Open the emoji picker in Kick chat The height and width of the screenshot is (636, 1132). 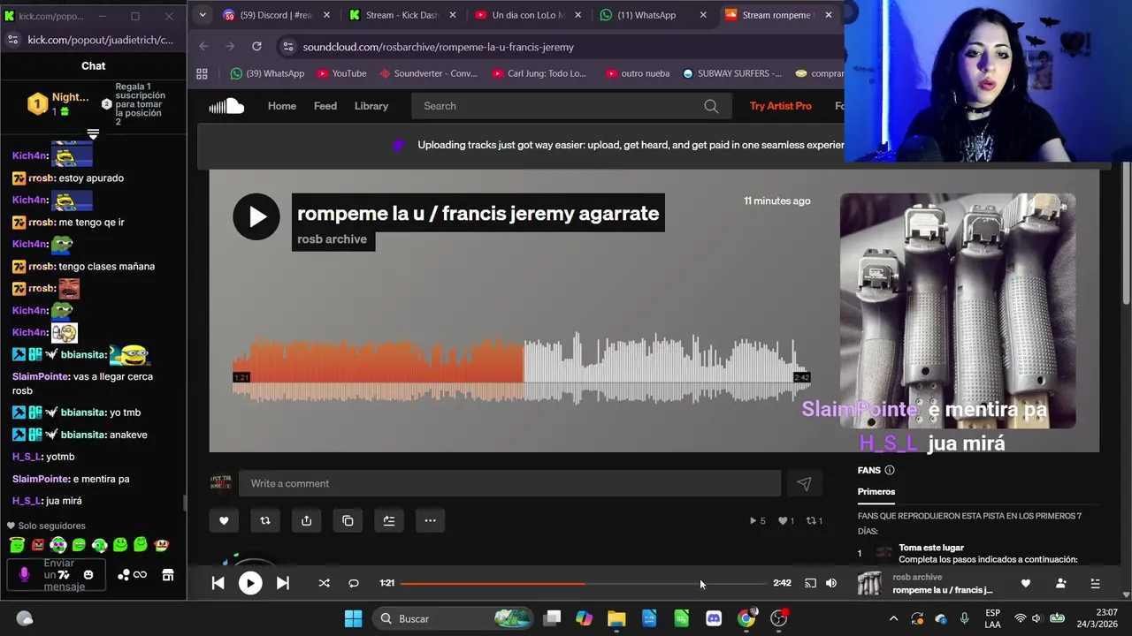(x=88, y=575)
